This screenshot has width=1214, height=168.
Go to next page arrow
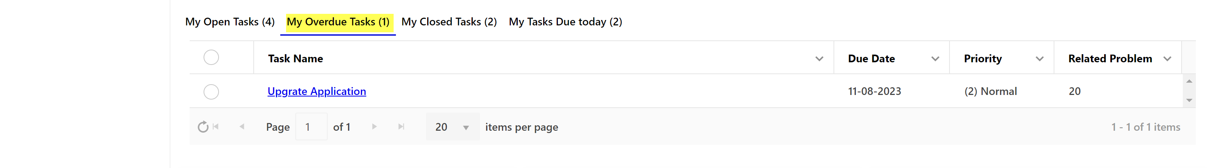pyautogui.click(x=374, y=126)
